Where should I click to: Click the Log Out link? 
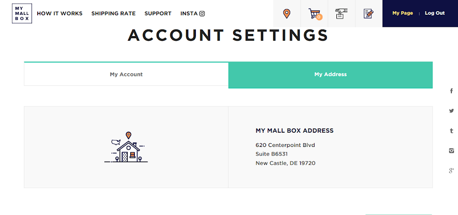435,13
